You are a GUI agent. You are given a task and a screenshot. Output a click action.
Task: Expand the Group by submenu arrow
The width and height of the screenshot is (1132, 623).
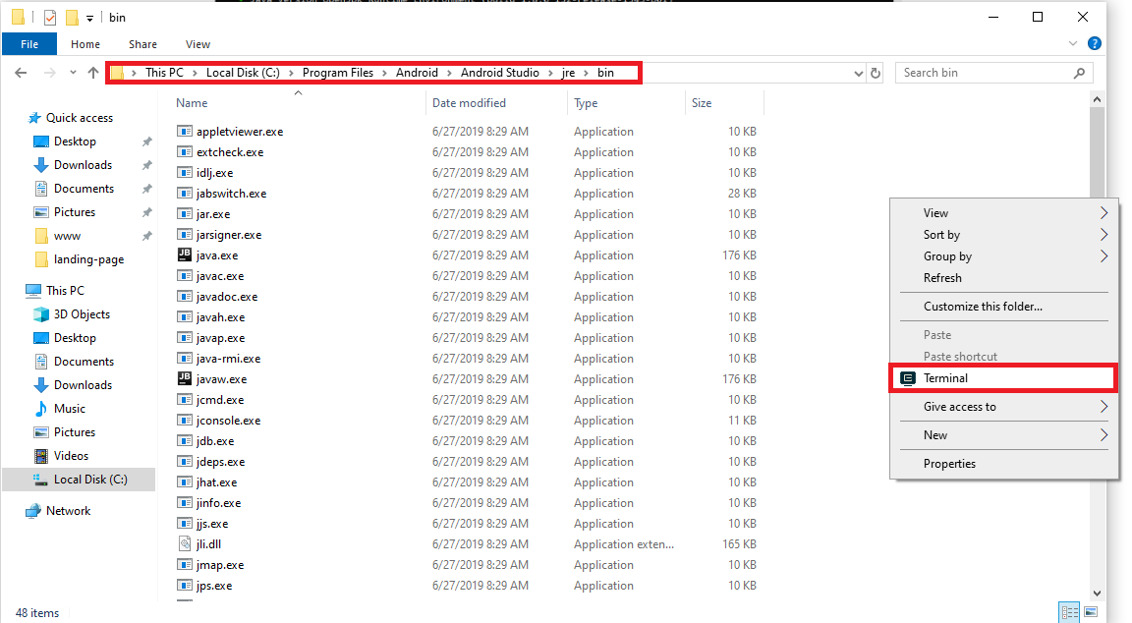click(1104, 256)
